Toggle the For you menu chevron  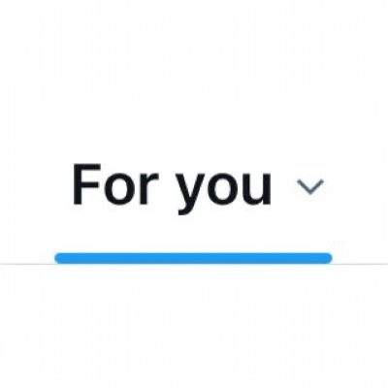(310, 187)
